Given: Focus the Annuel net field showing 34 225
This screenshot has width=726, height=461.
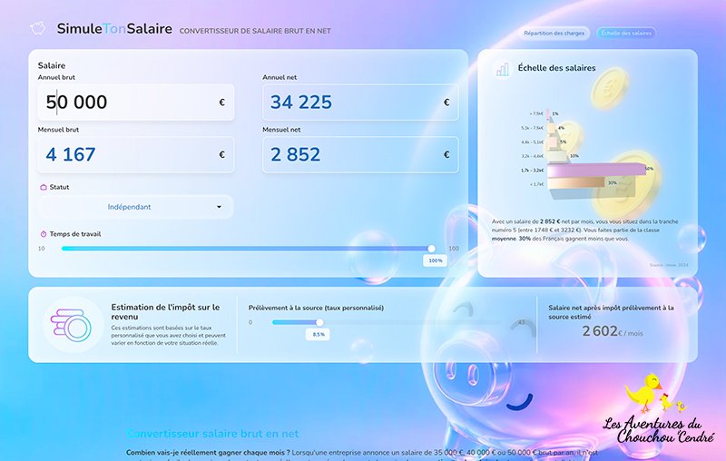Looking at the screenshot, I should click(x=360, y=103).
